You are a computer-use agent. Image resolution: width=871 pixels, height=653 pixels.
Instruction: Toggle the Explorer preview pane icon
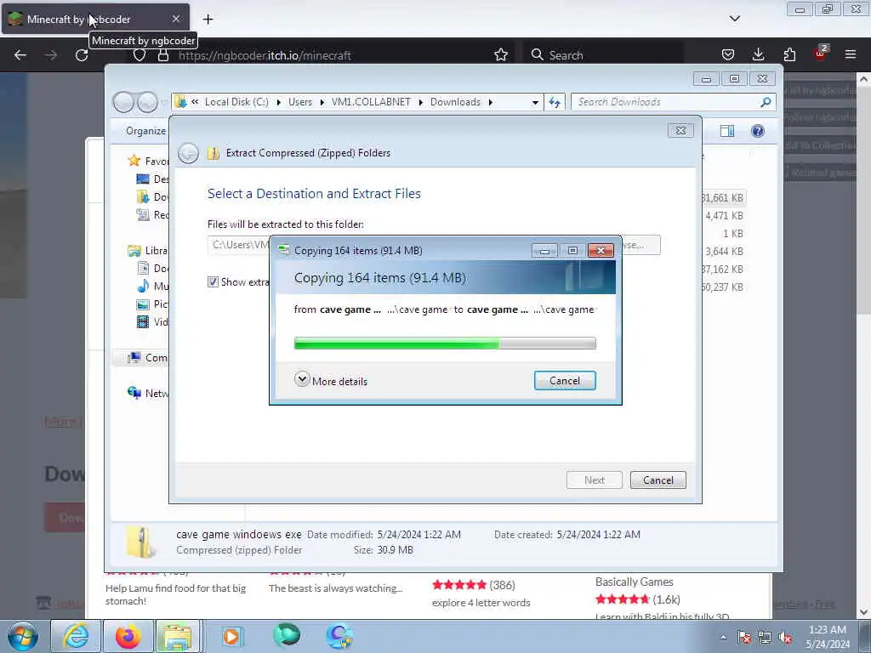point(727,131)
